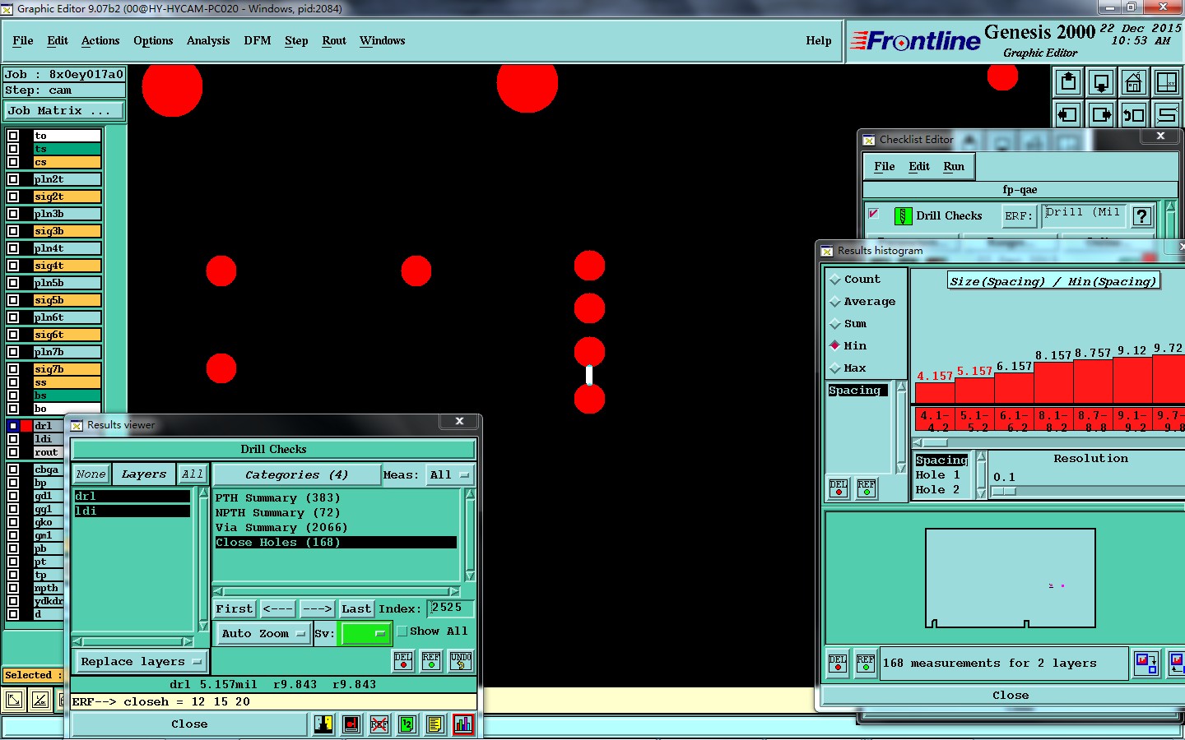1185x740 pixels.
Task: Click the pan up icon in the view toolbar
Action: pos(1068,82)
